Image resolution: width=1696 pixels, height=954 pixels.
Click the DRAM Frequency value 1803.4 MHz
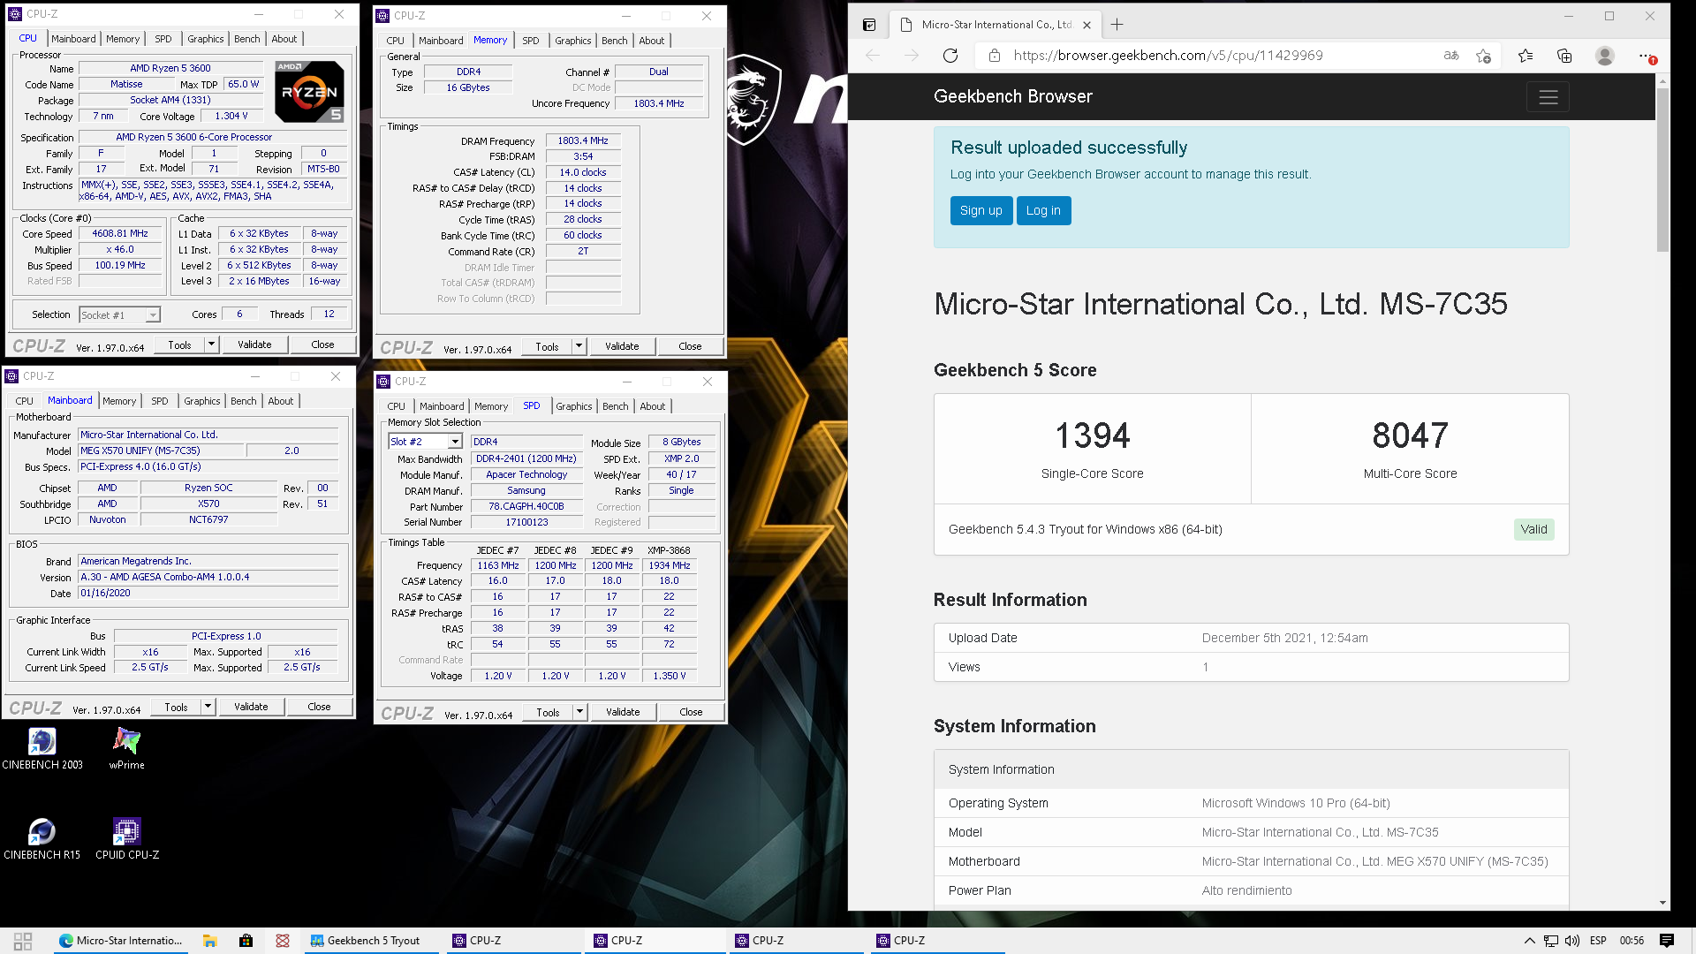click(x=583, y=140)
